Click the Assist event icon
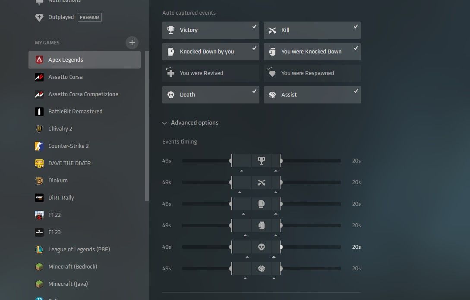This screenshot has width=470, height=300. pos(272,94)
